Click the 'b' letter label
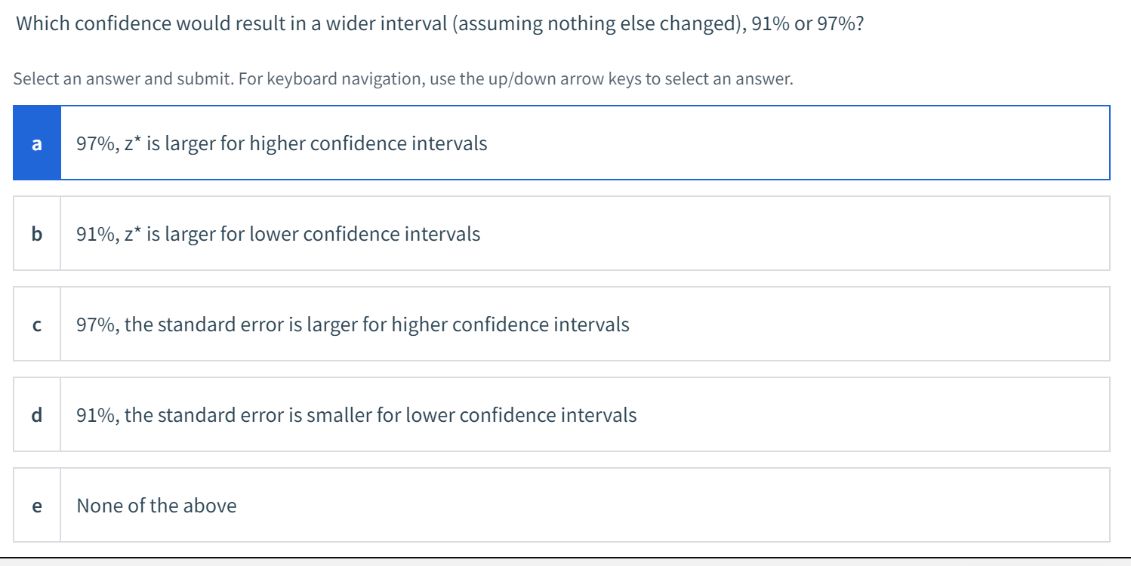This screenshot has height=566, width=1131. coord(36,233)
